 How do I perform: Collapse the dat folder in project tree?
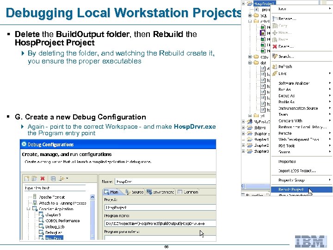pyautogui.click(x=250, y=62)
